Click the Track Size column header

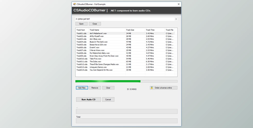point(135,30)
